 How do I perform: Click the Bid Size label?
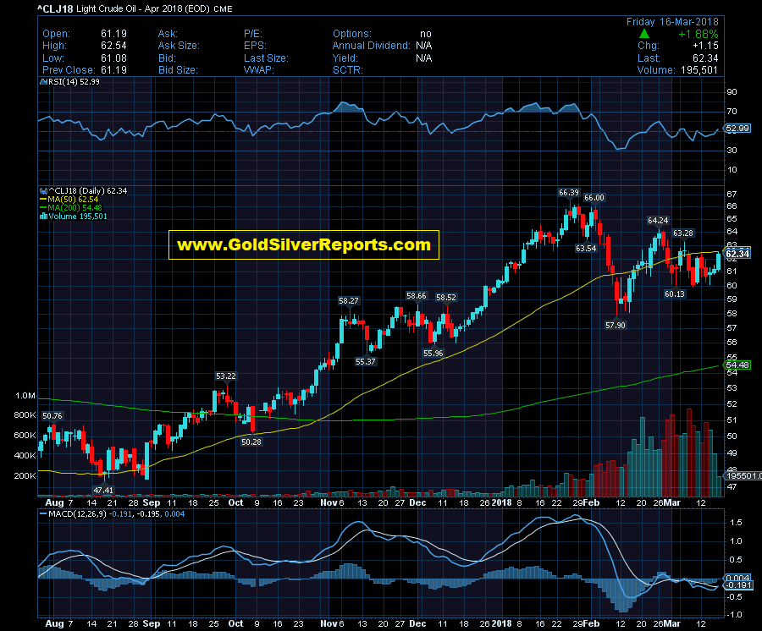178,70
